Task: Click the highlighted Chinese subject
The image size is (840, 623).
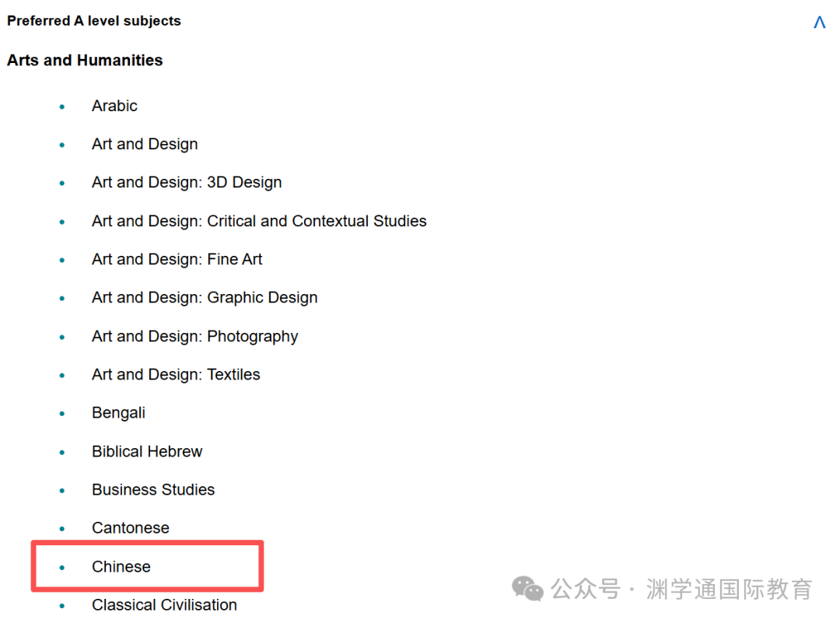Action: [x=121, y=566]
